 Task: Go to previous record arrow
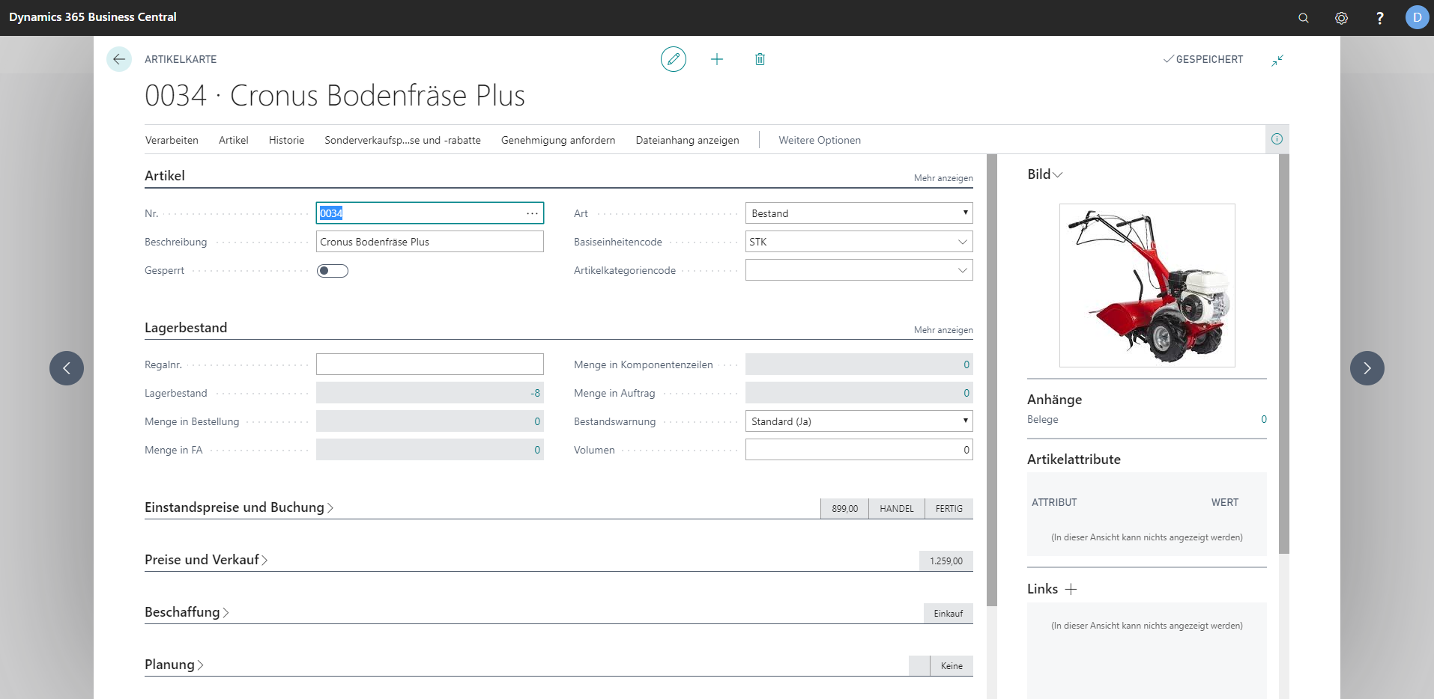point(67,368)
